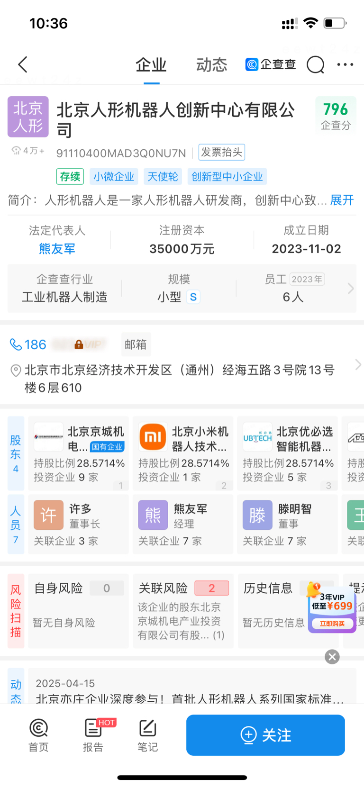
Task: Open the three-dot more menu
Action: [x=345, y=64]
